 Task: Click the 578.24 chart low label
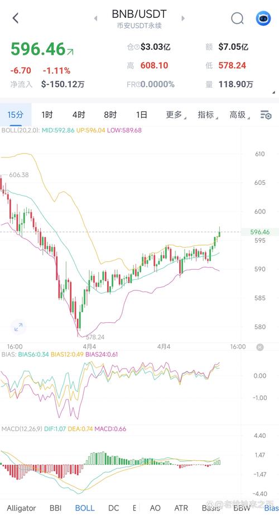coord(95,337)
